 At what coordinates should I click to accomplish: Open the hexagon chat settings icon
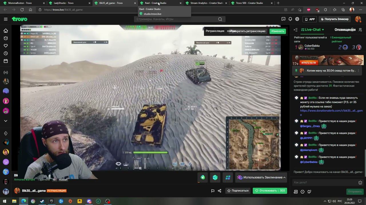[303, 192]
